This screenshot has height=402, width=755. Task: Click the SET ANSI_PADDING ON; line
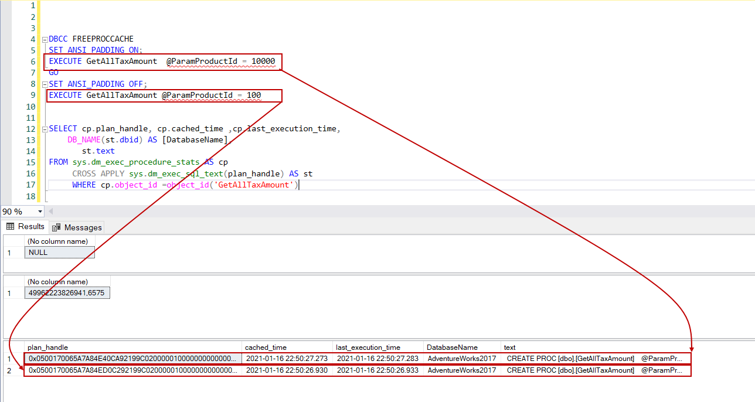[x=96, y=50]
